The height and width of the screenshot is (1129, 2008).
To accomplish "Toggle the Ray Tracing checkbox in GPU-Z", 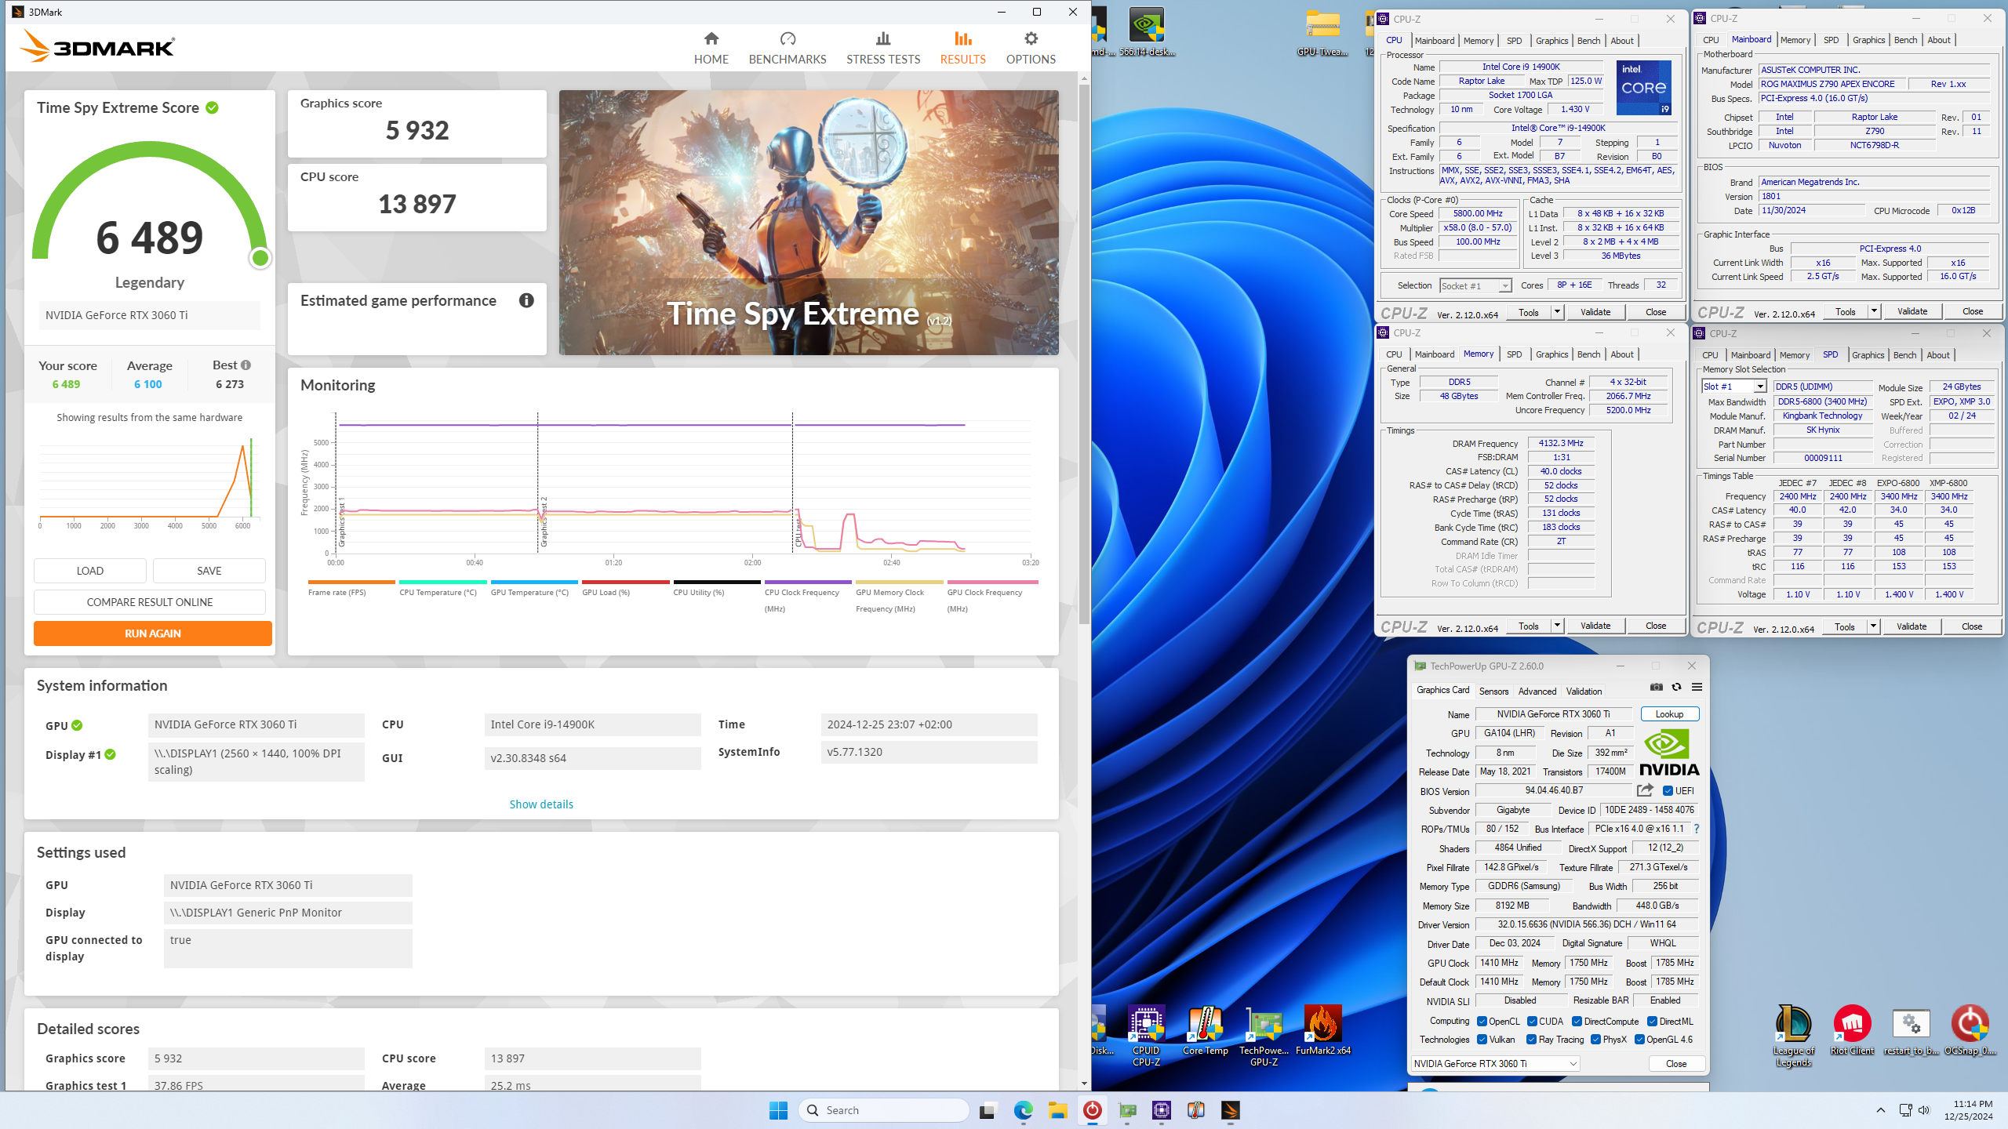I will point(1531,1040).
